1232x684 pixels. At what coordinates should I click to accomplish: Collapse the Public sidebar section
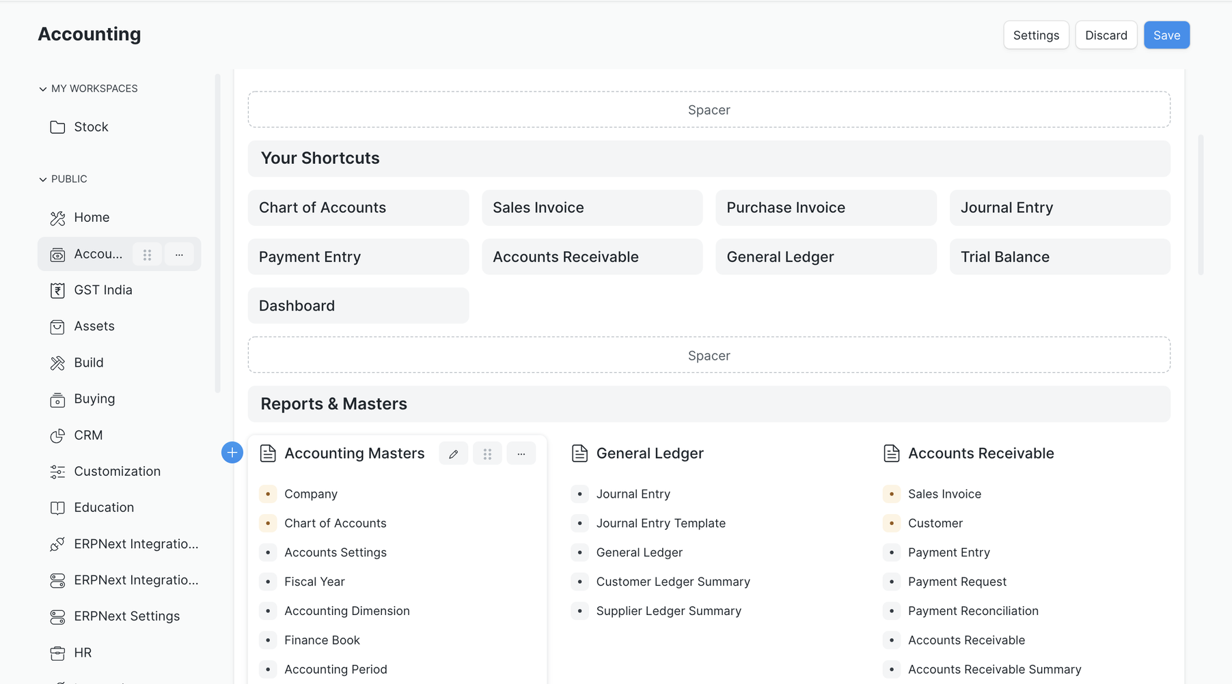click(x=43, y=180)
